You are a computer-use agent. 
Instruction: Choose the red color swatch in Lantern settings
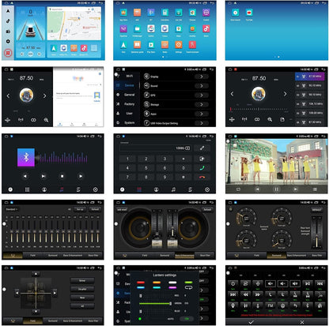click(x=141, y=283)
